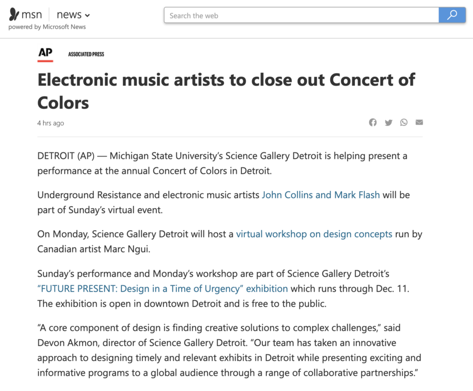Open the news section menu
Image resolution: width=473 pixels, height=391 pixels.
73,14
